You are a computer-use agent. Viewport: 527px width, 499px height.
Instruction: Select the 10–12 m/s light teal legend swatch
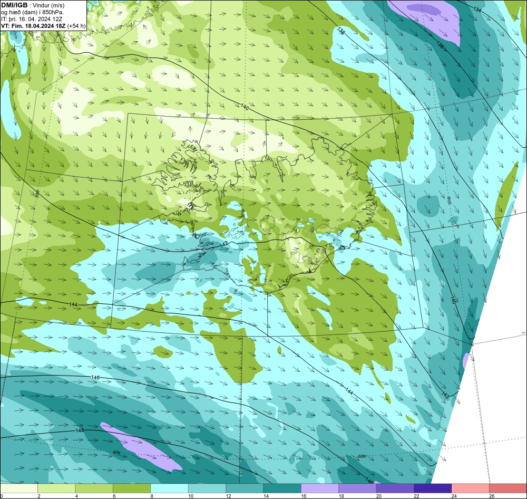[x=207, y=488]
